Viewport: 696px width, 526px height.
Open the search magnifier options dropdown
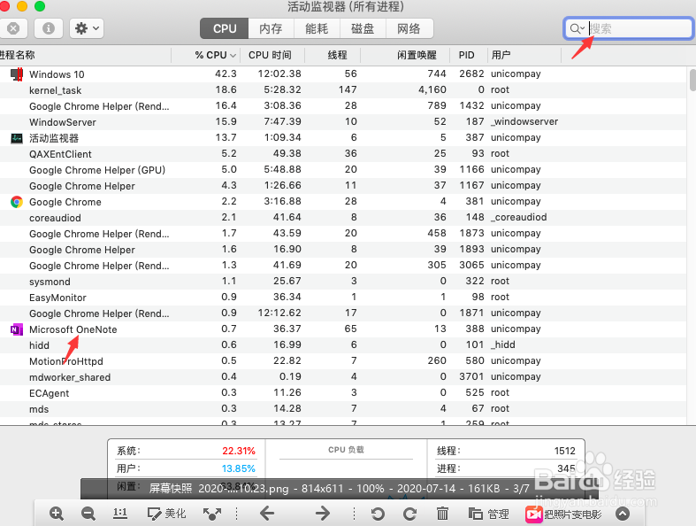[577, 29]
